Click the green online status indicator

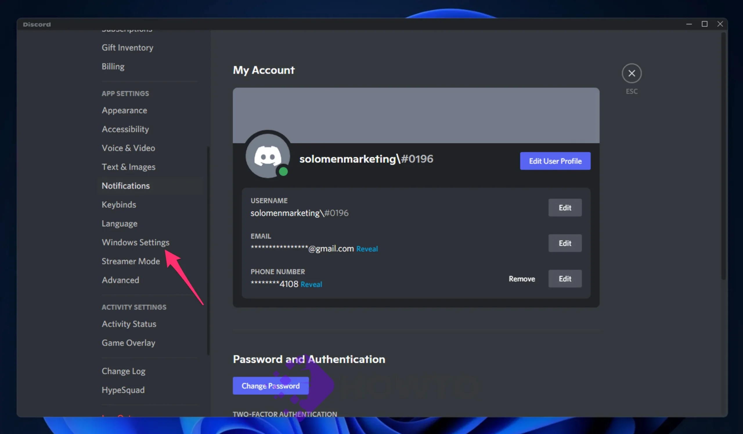coord(283,171)
